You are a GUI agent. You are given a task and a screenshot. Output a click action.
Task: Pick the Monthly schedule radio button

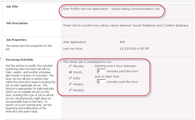coord(71,91)
